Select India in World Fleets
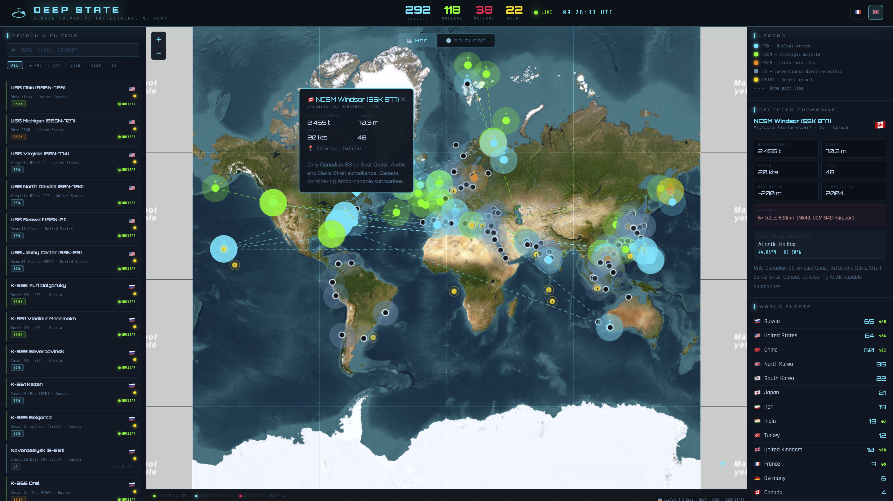Viewport: 893px width, 501px height. (820, 421)
